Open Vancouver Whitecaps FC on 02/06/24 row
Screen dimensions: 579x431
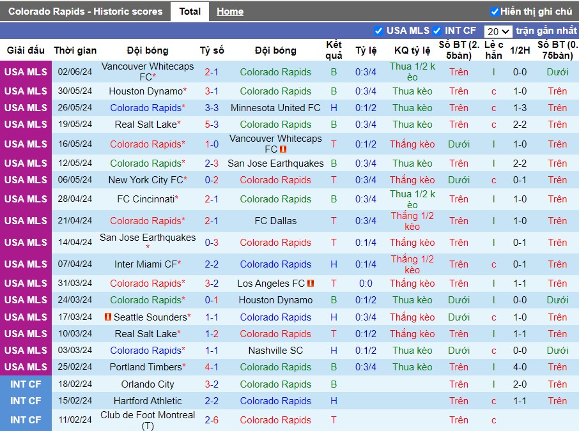pyautogui.click(x=148, y=72)
